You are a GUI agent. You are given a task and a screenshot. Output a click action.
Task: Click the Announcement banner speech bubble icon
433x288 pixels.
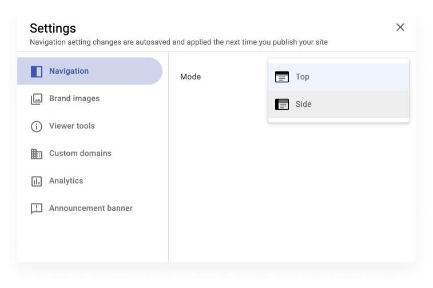(x=37, y=209)
